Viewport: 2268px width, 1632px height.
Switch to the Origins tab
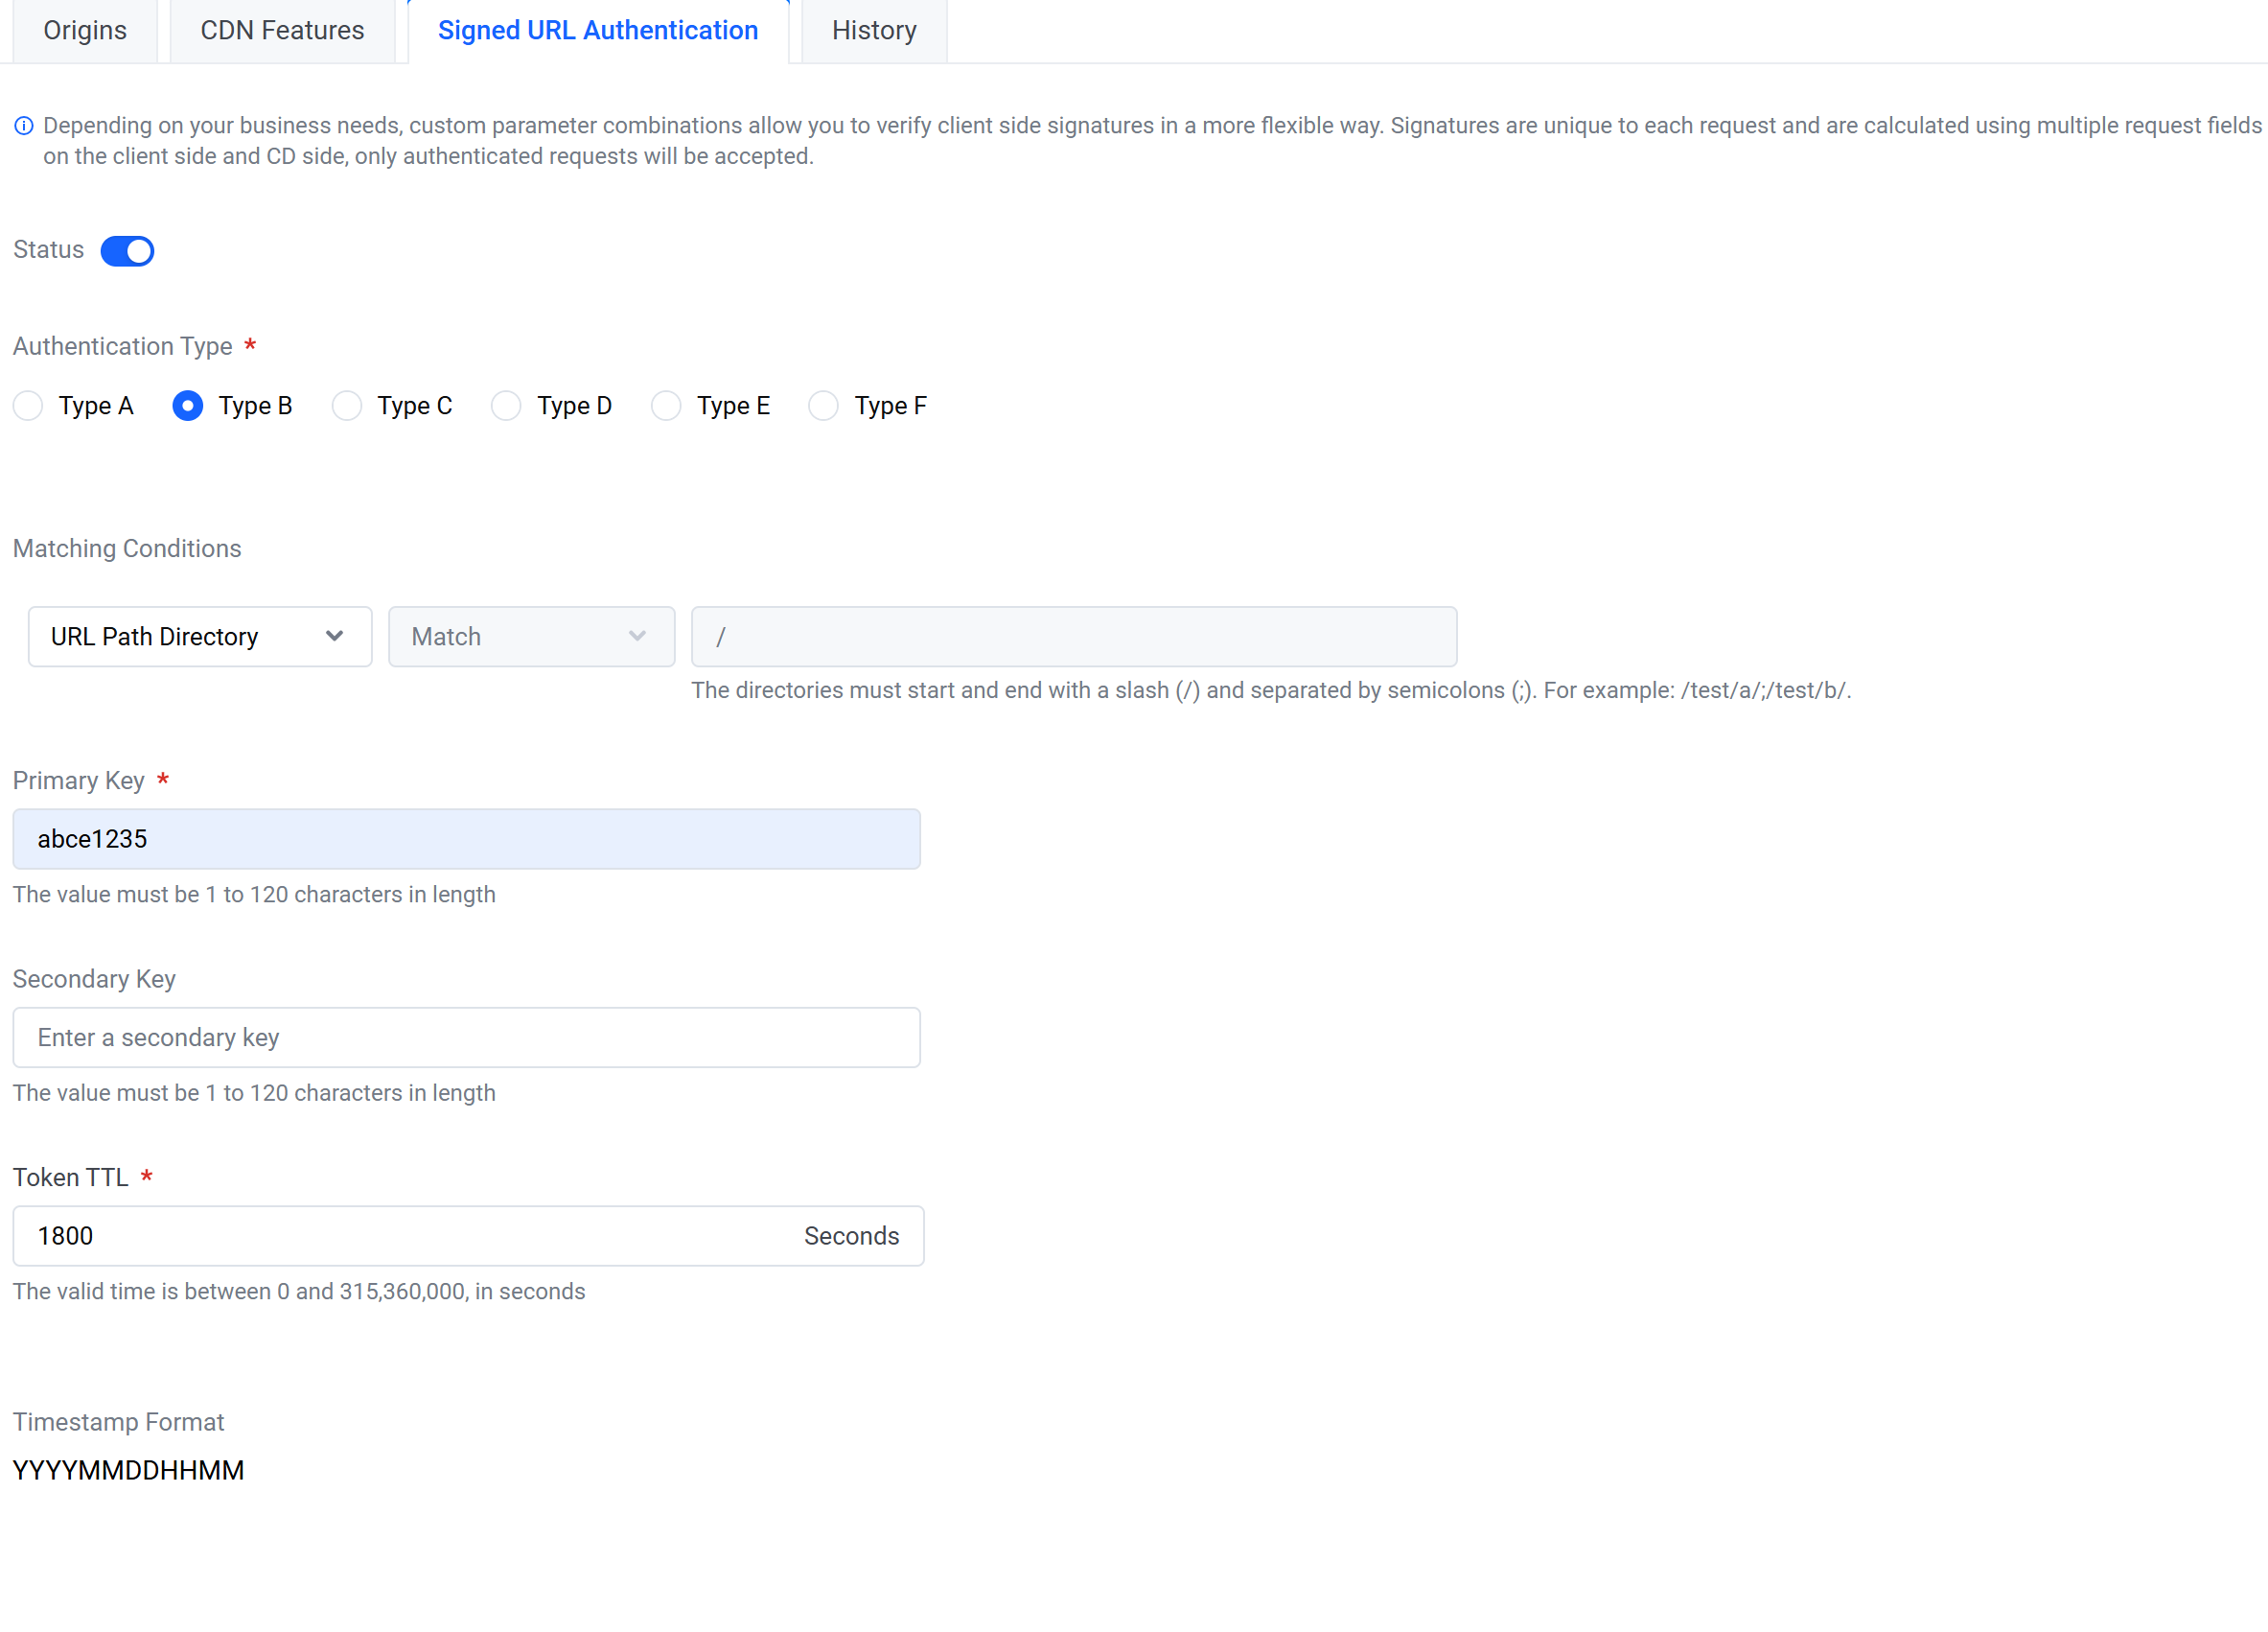click(x=85, y=30)
